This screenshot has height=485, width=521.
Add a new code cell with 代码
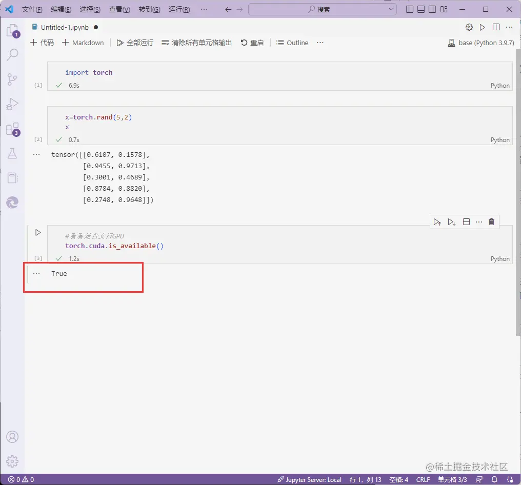click(x=42, y=43)
